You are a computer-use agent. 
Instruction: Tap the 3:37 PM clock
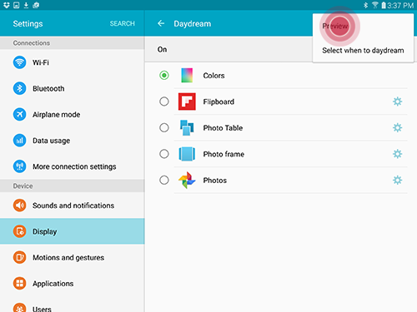point(400,5)
